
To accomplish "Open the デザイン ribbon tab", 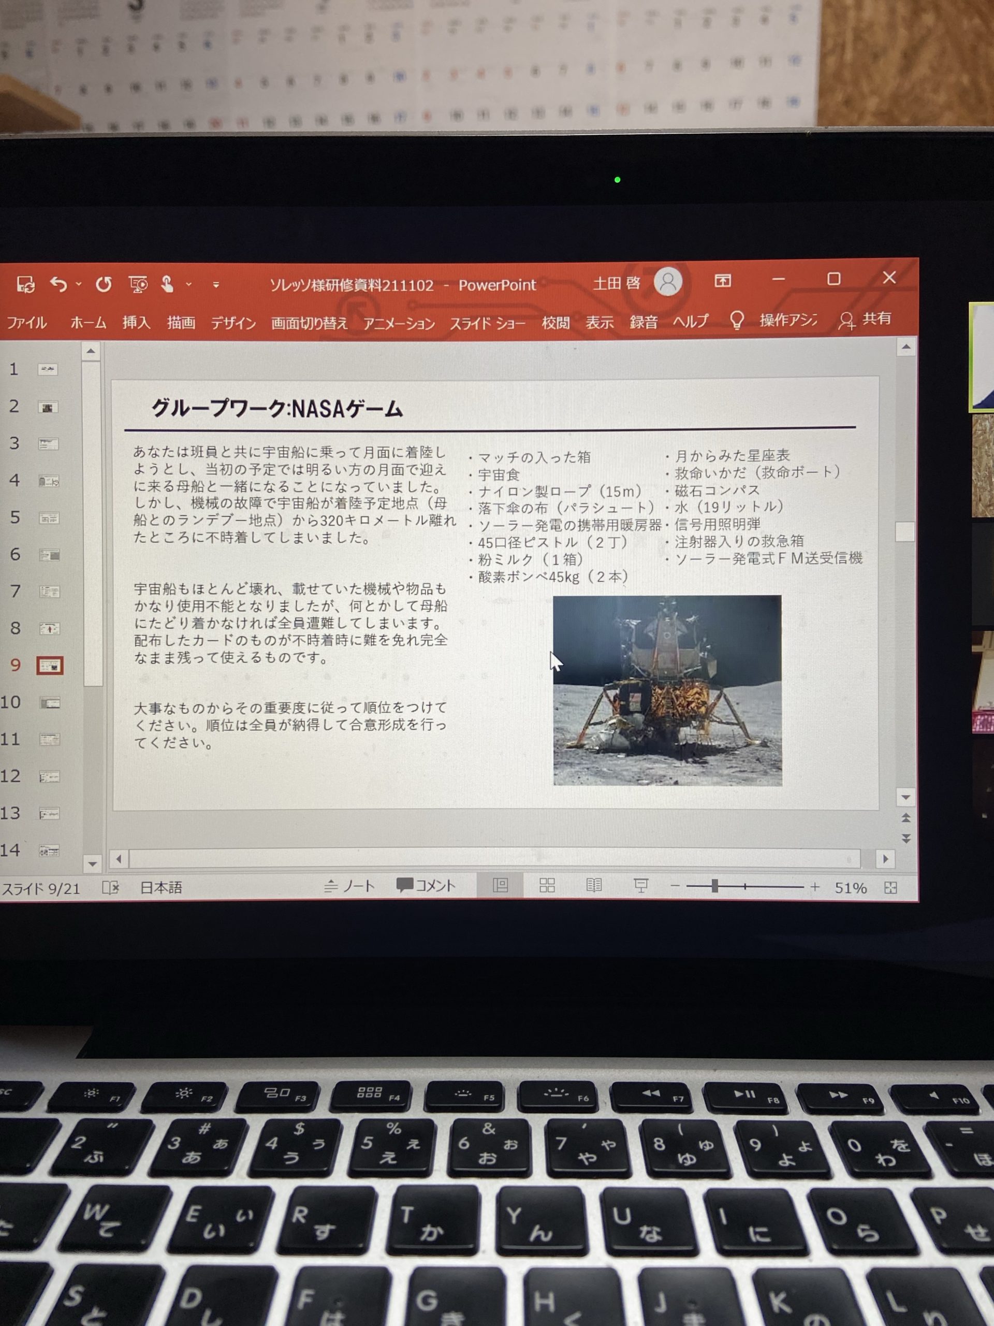I will 233,323.
